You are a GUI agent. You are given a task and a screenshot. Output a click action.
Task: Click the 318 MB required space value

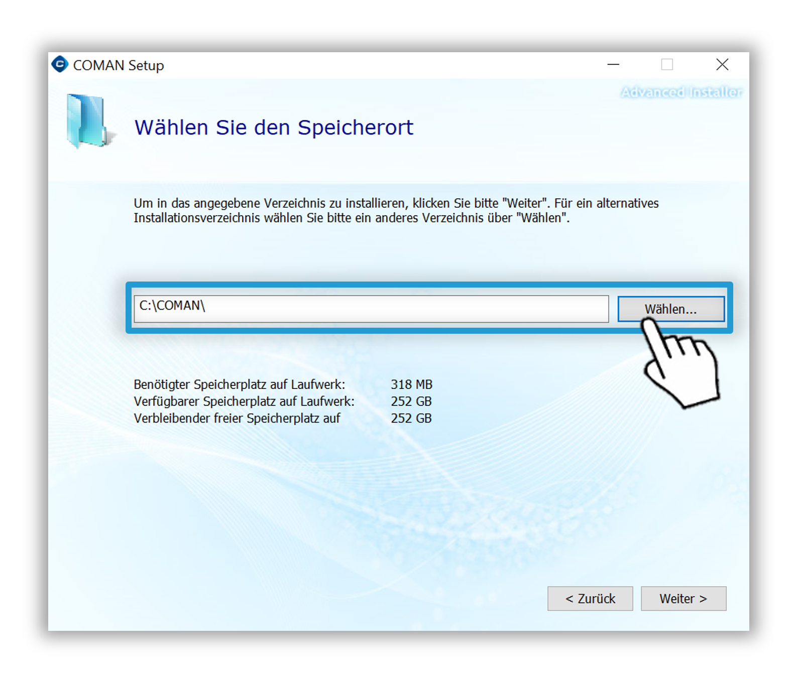(x=411, y=384)
